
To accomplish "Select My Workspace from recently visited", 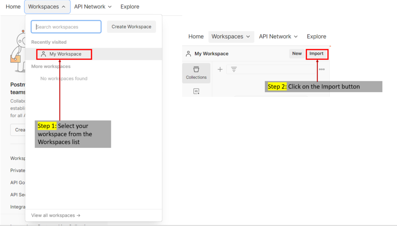I will (94, 54).
